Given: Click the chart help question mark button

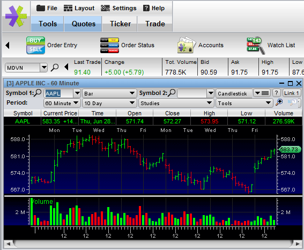Looking at the screenshot, I should tap(277, 93).
